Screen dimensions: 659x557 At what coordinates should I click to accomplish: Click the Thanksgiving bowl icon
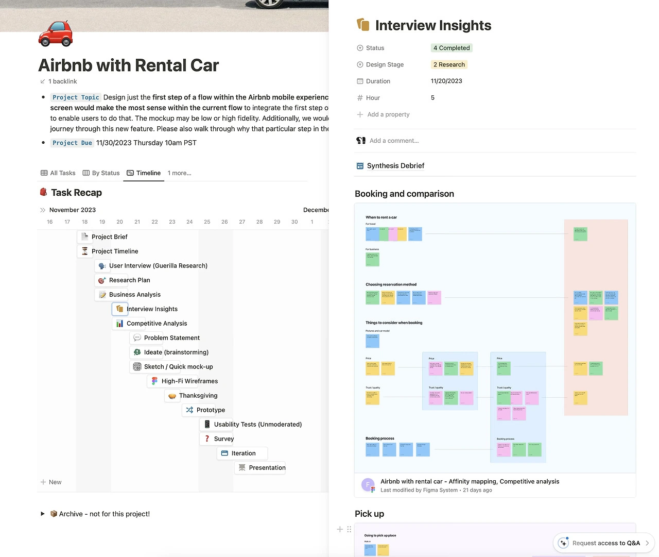pyautogui.click(x=172, y=396)
